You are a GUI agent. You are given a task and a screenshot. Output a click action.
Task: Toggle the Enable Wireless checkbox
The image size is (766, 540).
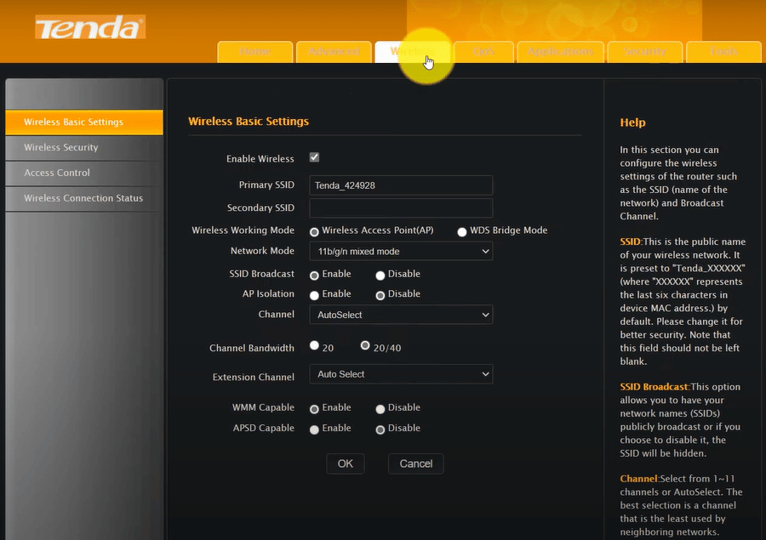(314, 157)
